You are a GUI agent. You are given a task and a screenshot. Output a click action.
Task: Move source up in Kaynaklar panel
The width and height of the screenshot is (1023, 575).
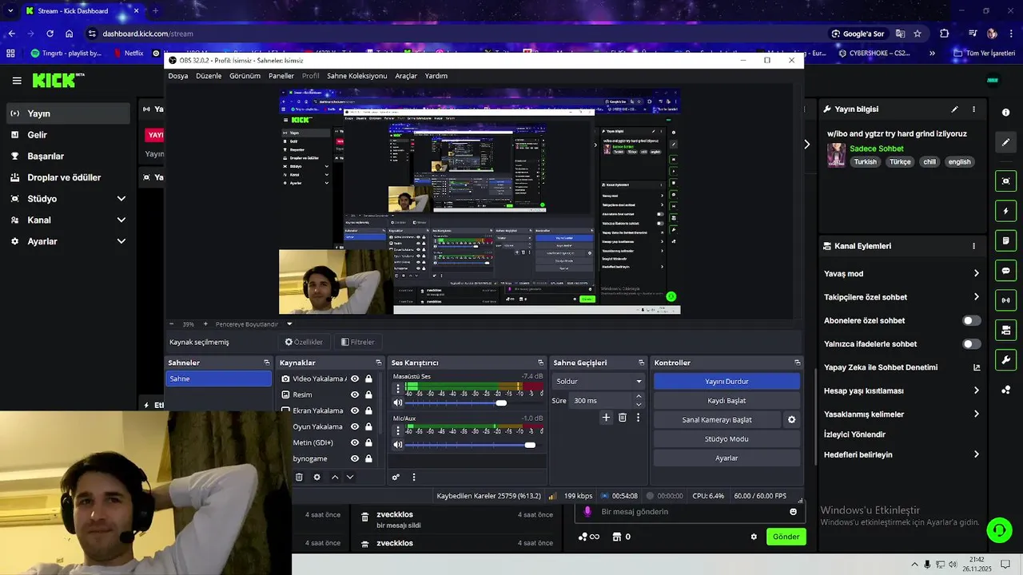pos(335,477)
